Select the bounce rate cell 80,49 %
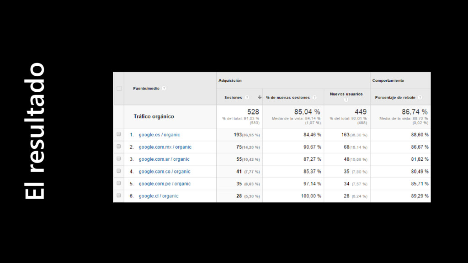468x263 pixels. pyautogui.click(x=420, y=172)
